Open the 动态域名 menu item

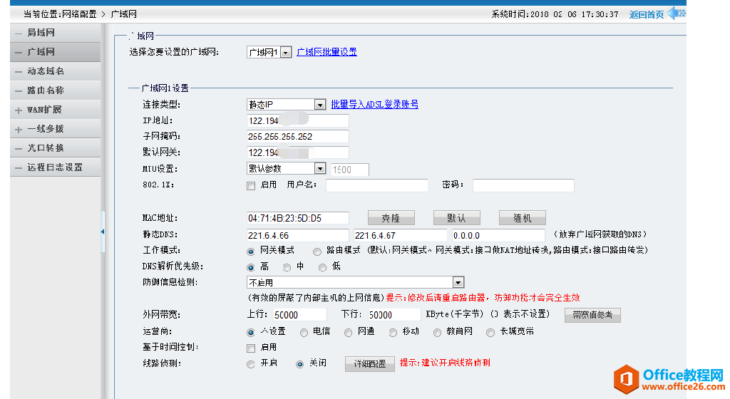click(46, 71)
